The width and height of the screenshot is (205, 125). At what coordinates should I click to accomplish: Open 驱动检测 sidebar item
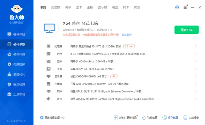pyautogui.click(x=17, y=85)
